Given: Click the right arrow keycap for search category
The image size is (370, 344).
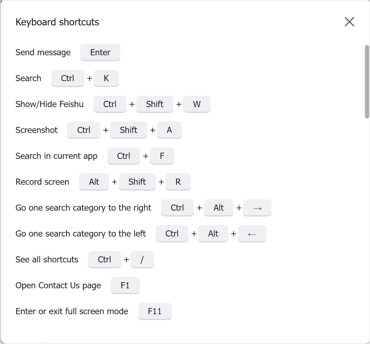Looking at the screenshot, I should [257, 208].
